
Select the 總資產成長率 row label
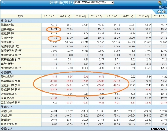coord(9,94)
